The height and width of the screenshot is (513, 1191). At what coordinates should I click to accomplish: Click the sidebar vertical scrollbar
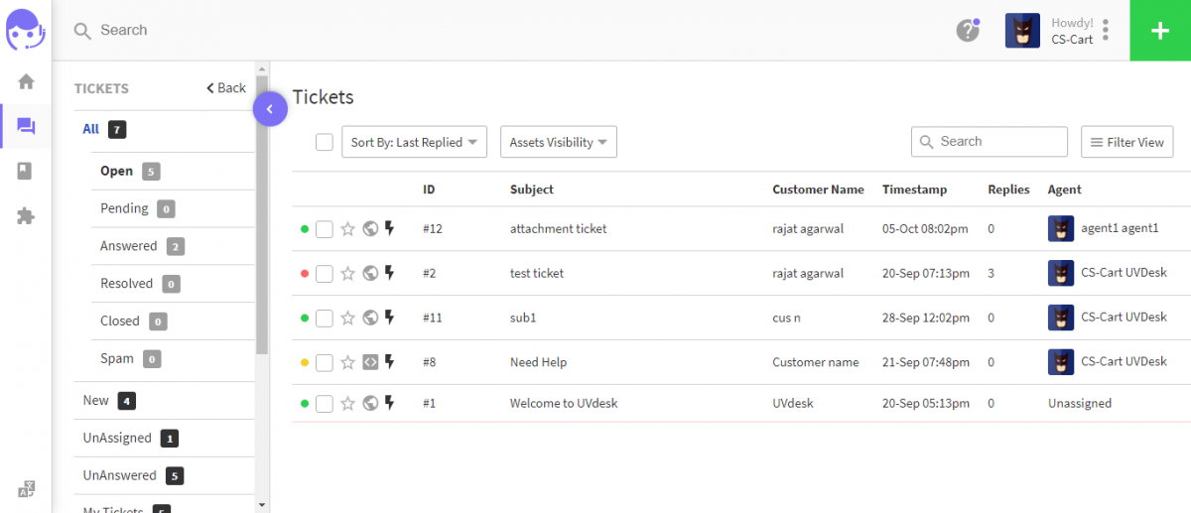(x=262, y=215)
